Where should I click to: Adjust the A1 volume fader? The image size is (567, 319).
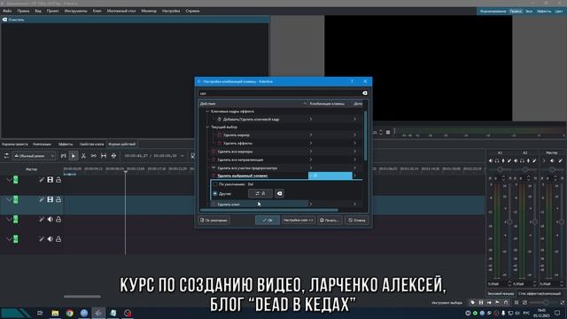pos(509,222)
